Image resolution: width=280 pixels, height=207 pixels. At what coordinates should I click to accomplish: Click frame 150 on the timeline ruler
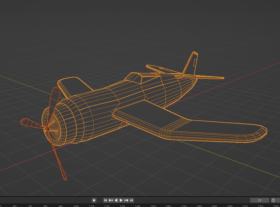[153, 206]
